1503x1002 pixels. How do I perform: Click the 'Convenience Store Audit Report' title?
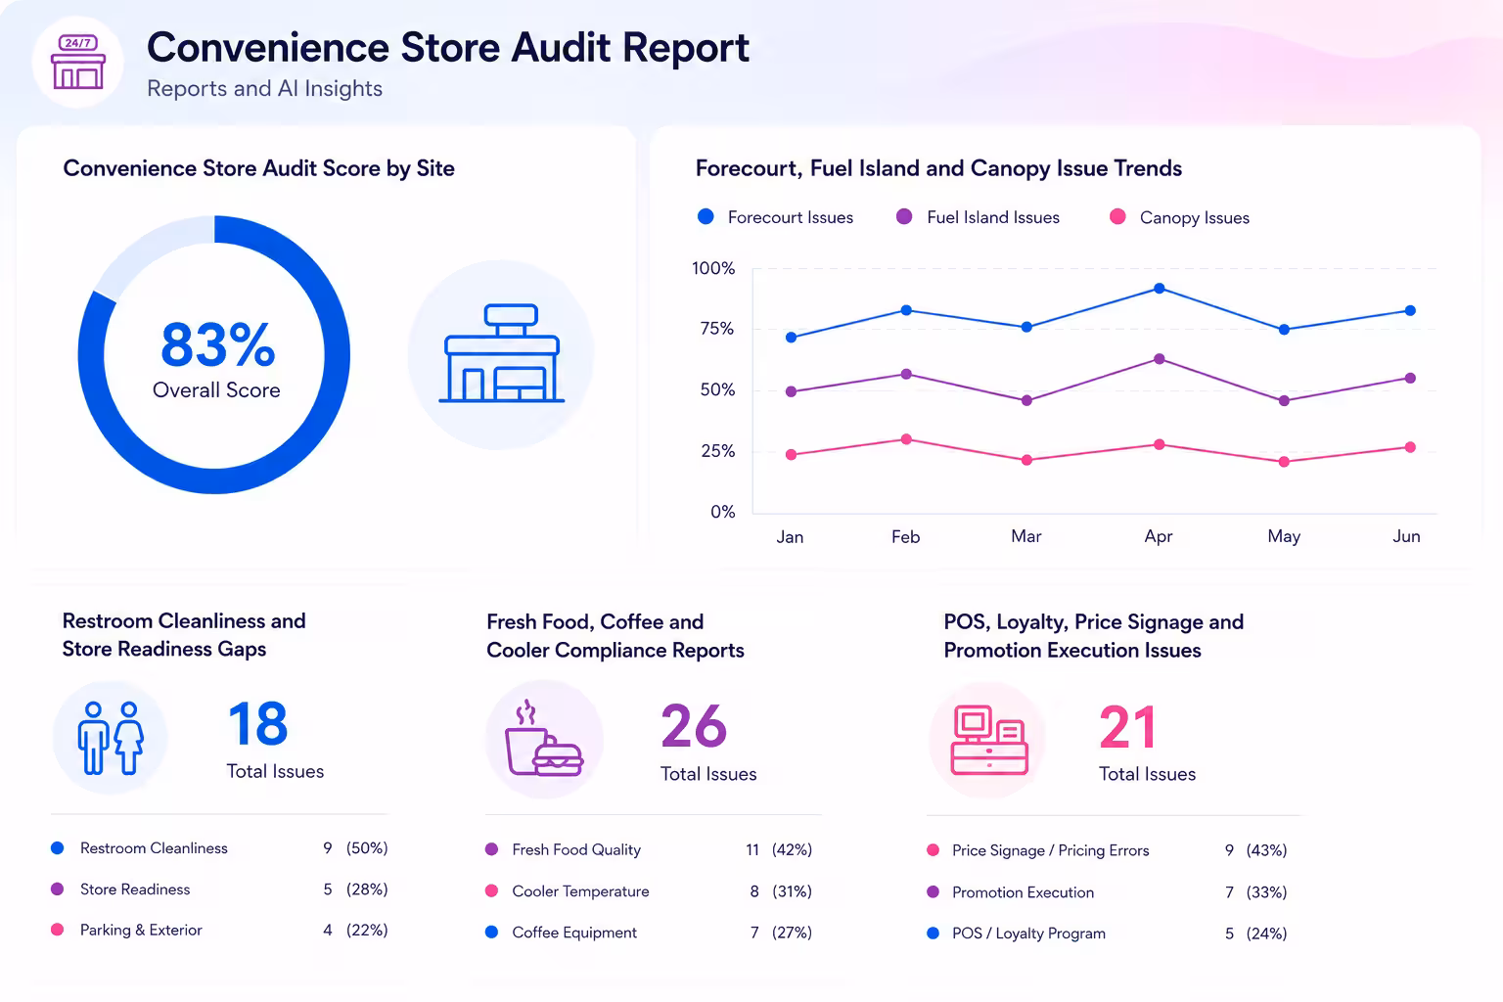pos(448,47)
